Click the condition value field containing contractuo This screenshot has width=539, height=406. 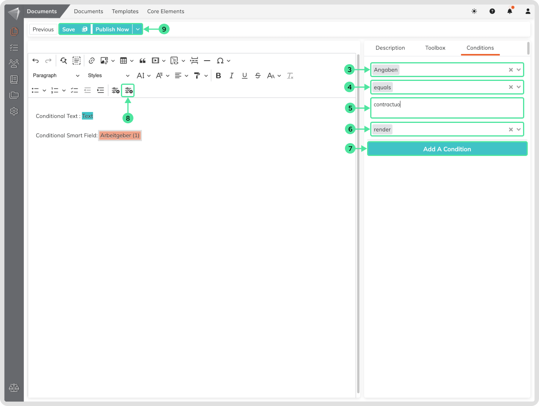[x=446, y=108]
